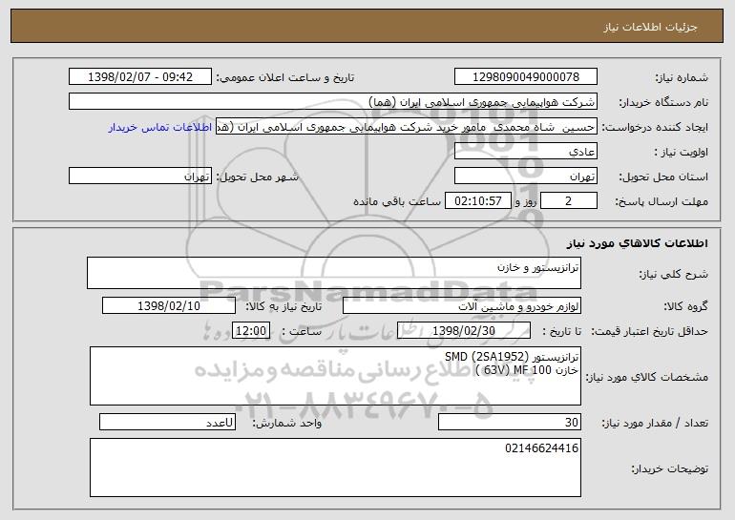Click the need date field 1398/02/10

(169, 306)
